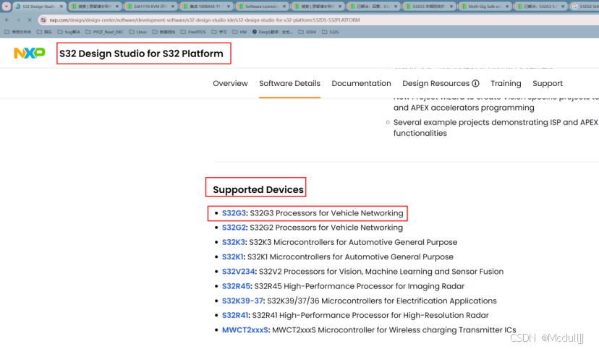The image size is (599, 349).
Task: Open the bug解决 bookmark folder
Action: pyautogui.click(x=69, y=32)
